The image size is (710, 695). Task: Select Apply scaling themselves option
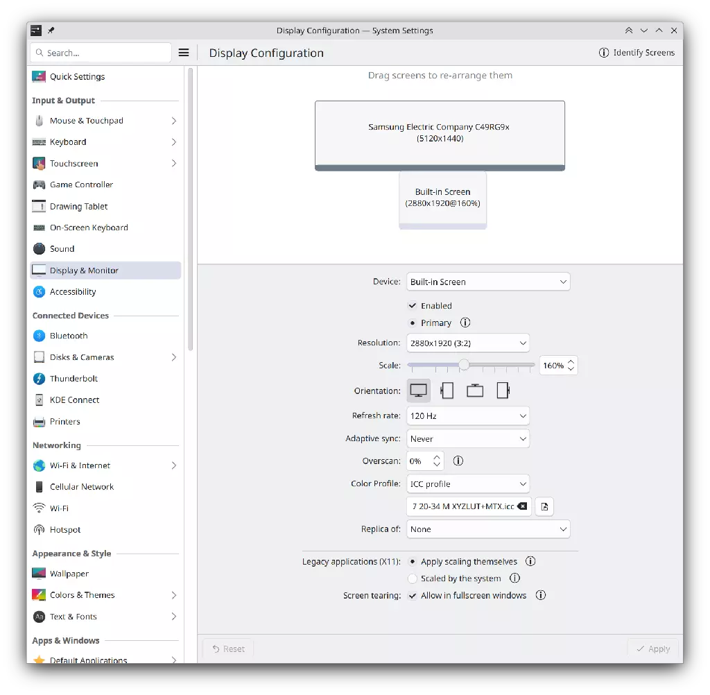413,562
